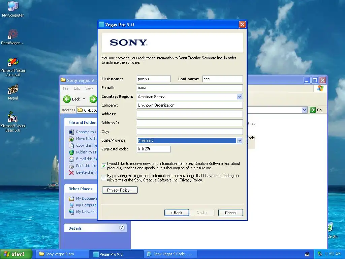Click the Copy this file task icon

click(71, 145)
